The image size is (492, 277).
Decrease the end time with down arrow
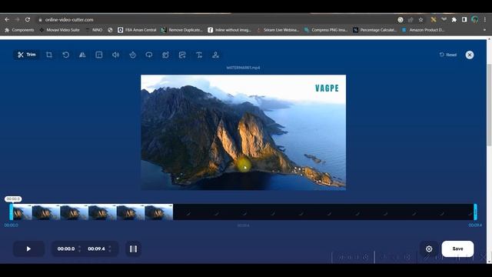tap(110, 251)
